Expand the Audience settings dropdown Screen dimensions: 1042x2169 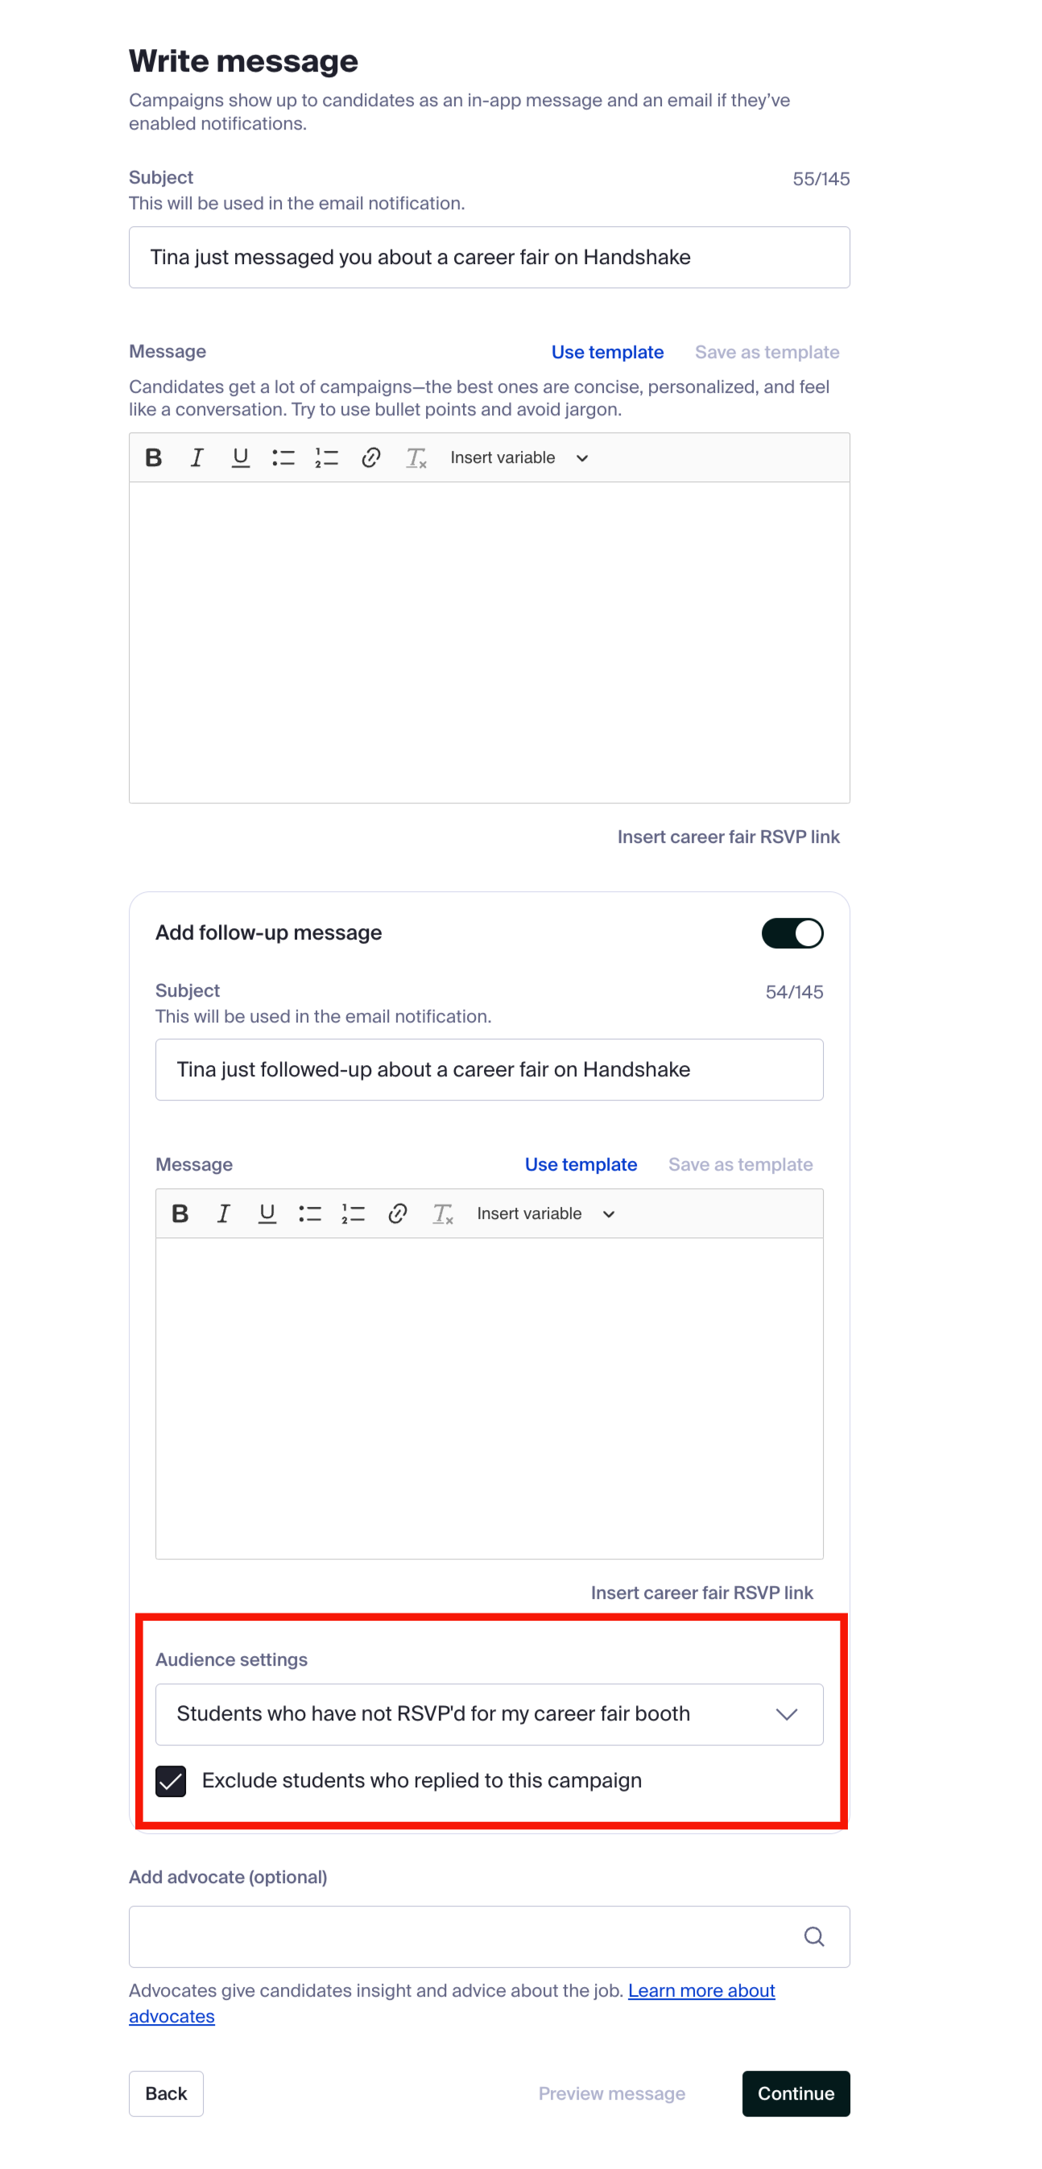[x=489, y=1713]
